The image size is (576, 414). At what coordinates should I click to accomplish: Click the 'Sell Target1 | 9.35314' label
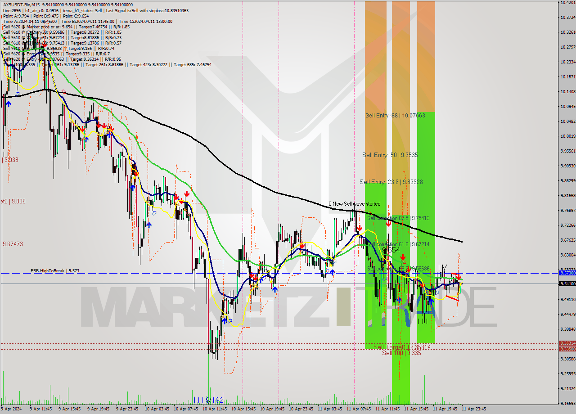[402, 347]
